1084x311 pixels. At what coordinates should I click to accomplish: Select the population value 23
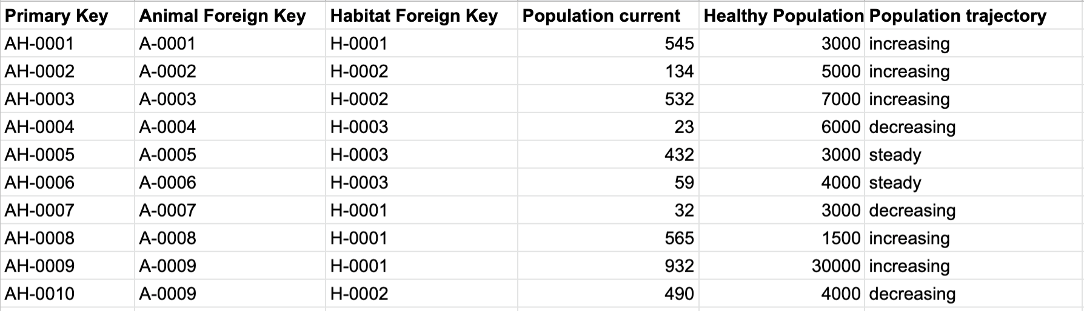coord(608,127)
